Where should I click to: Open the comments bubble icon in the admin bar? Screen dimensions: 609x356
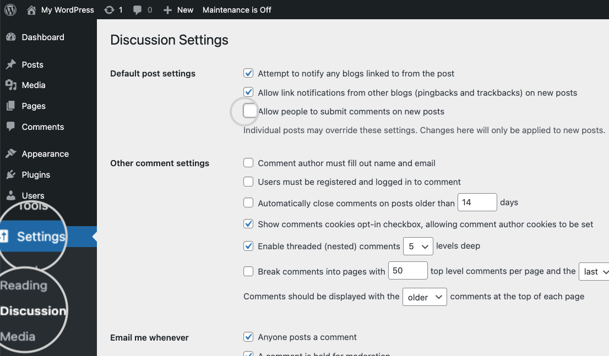point(137,10)
